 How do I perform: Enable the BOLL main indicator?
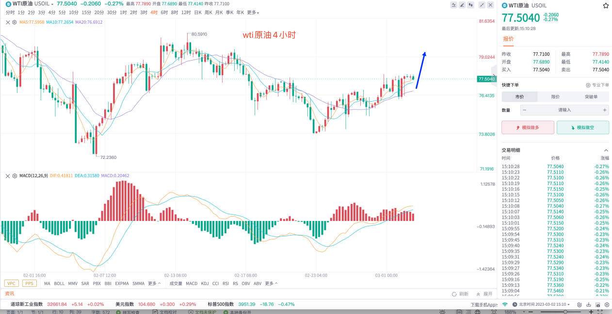(x=59, y=283)
